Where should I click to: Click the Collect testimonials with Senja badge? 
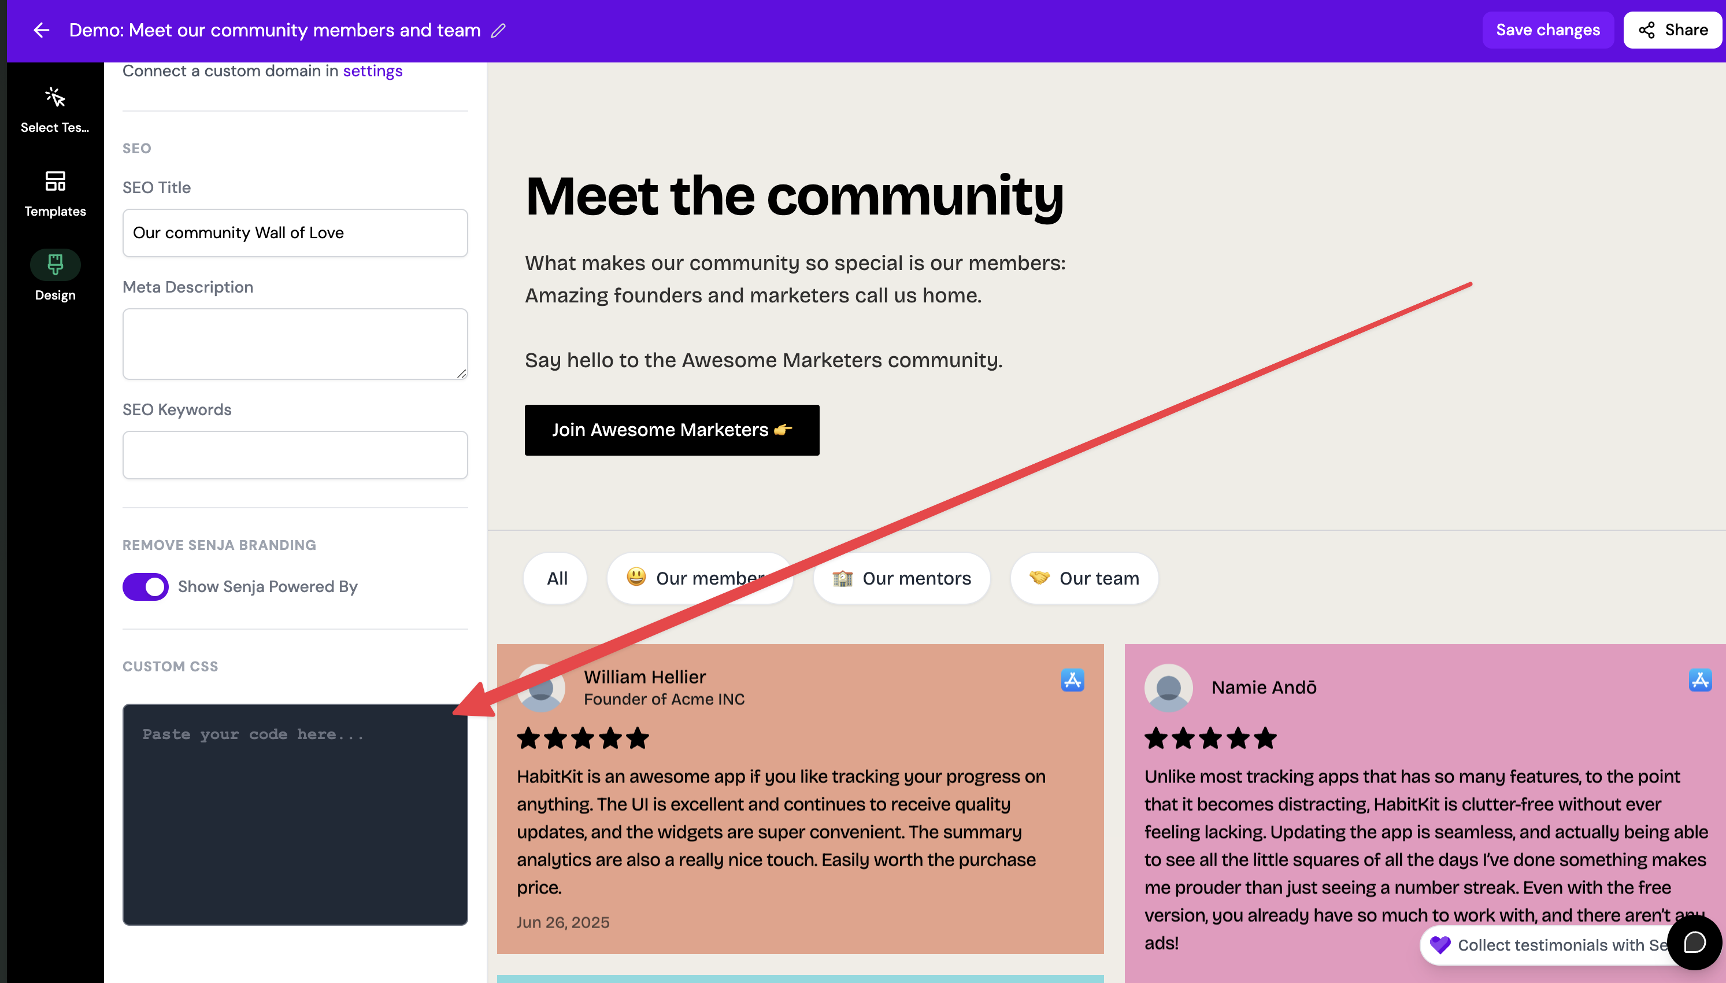[x=1545, y=945]
